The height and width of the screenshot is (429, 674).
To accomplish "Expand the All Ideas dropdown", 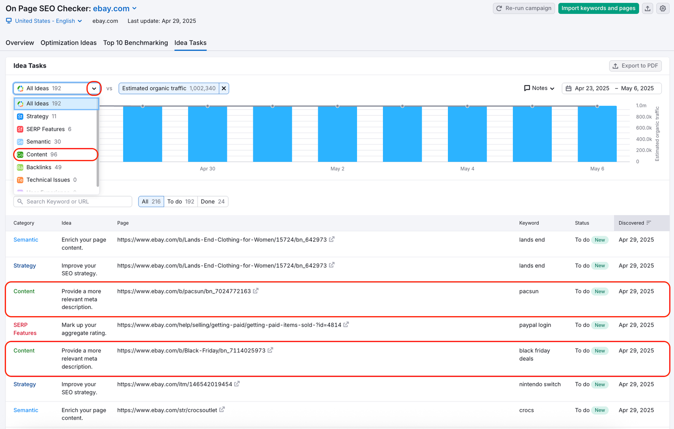I will tap(94, 88).
